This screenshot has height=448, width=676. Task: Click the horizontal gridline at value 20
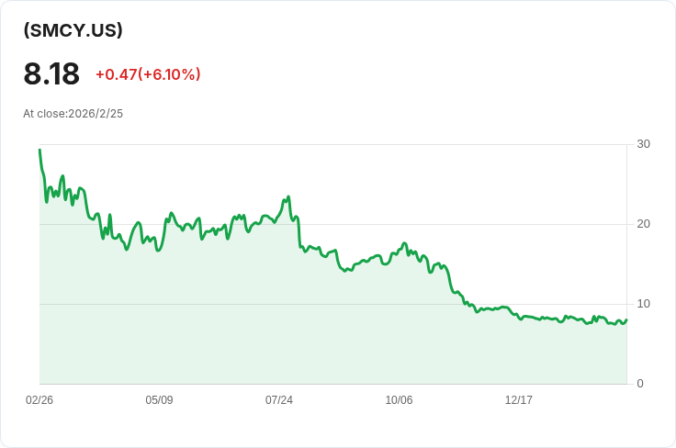tap(459, 224)
